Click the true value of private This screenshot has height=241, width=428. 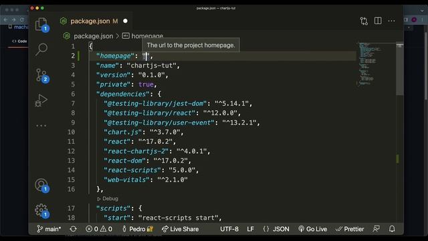146,84
